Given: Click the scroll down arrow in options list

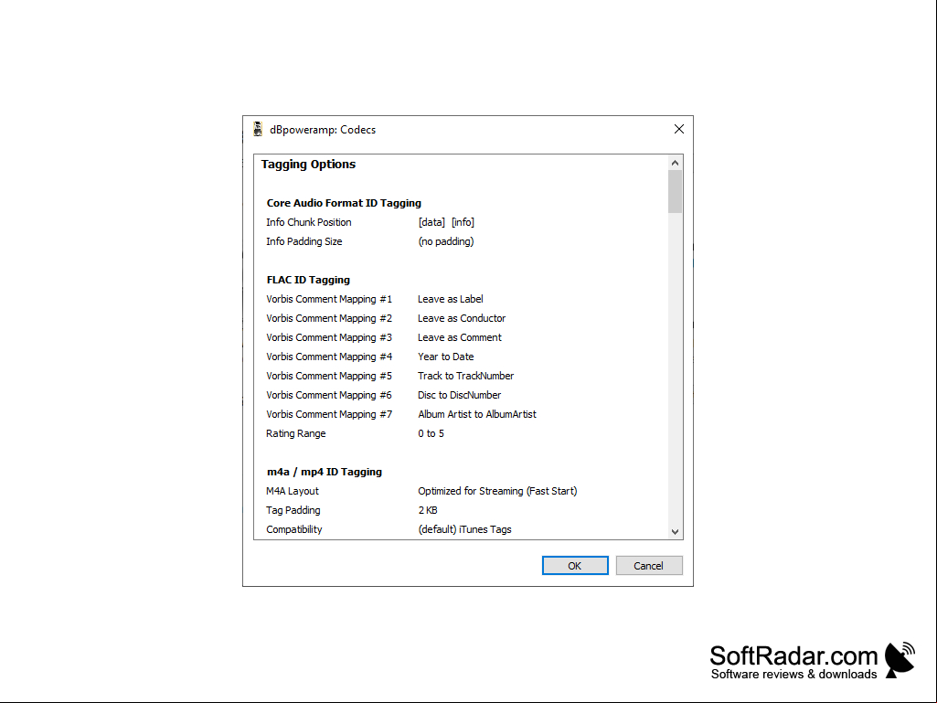Looking at the screenshot, I should pyautogui.click(x=675, y=531).
